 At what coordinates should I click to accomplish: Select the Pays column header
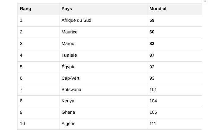67,9
